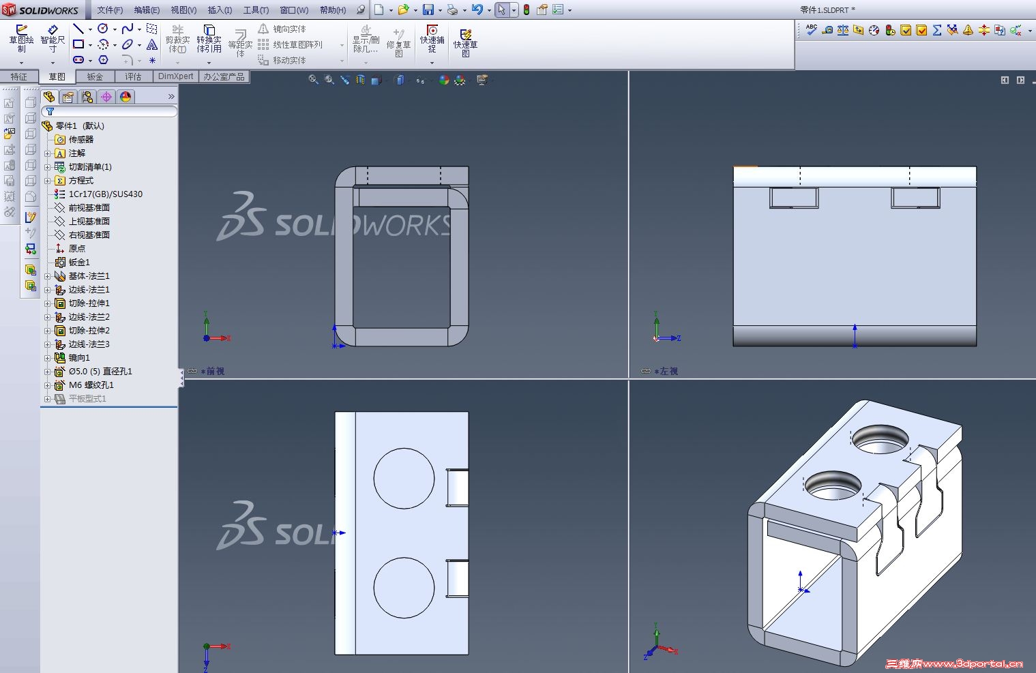Screen dimensions: 1036x673
Task: Click the Measure tool icon
Action: click(x=827, y=30)
